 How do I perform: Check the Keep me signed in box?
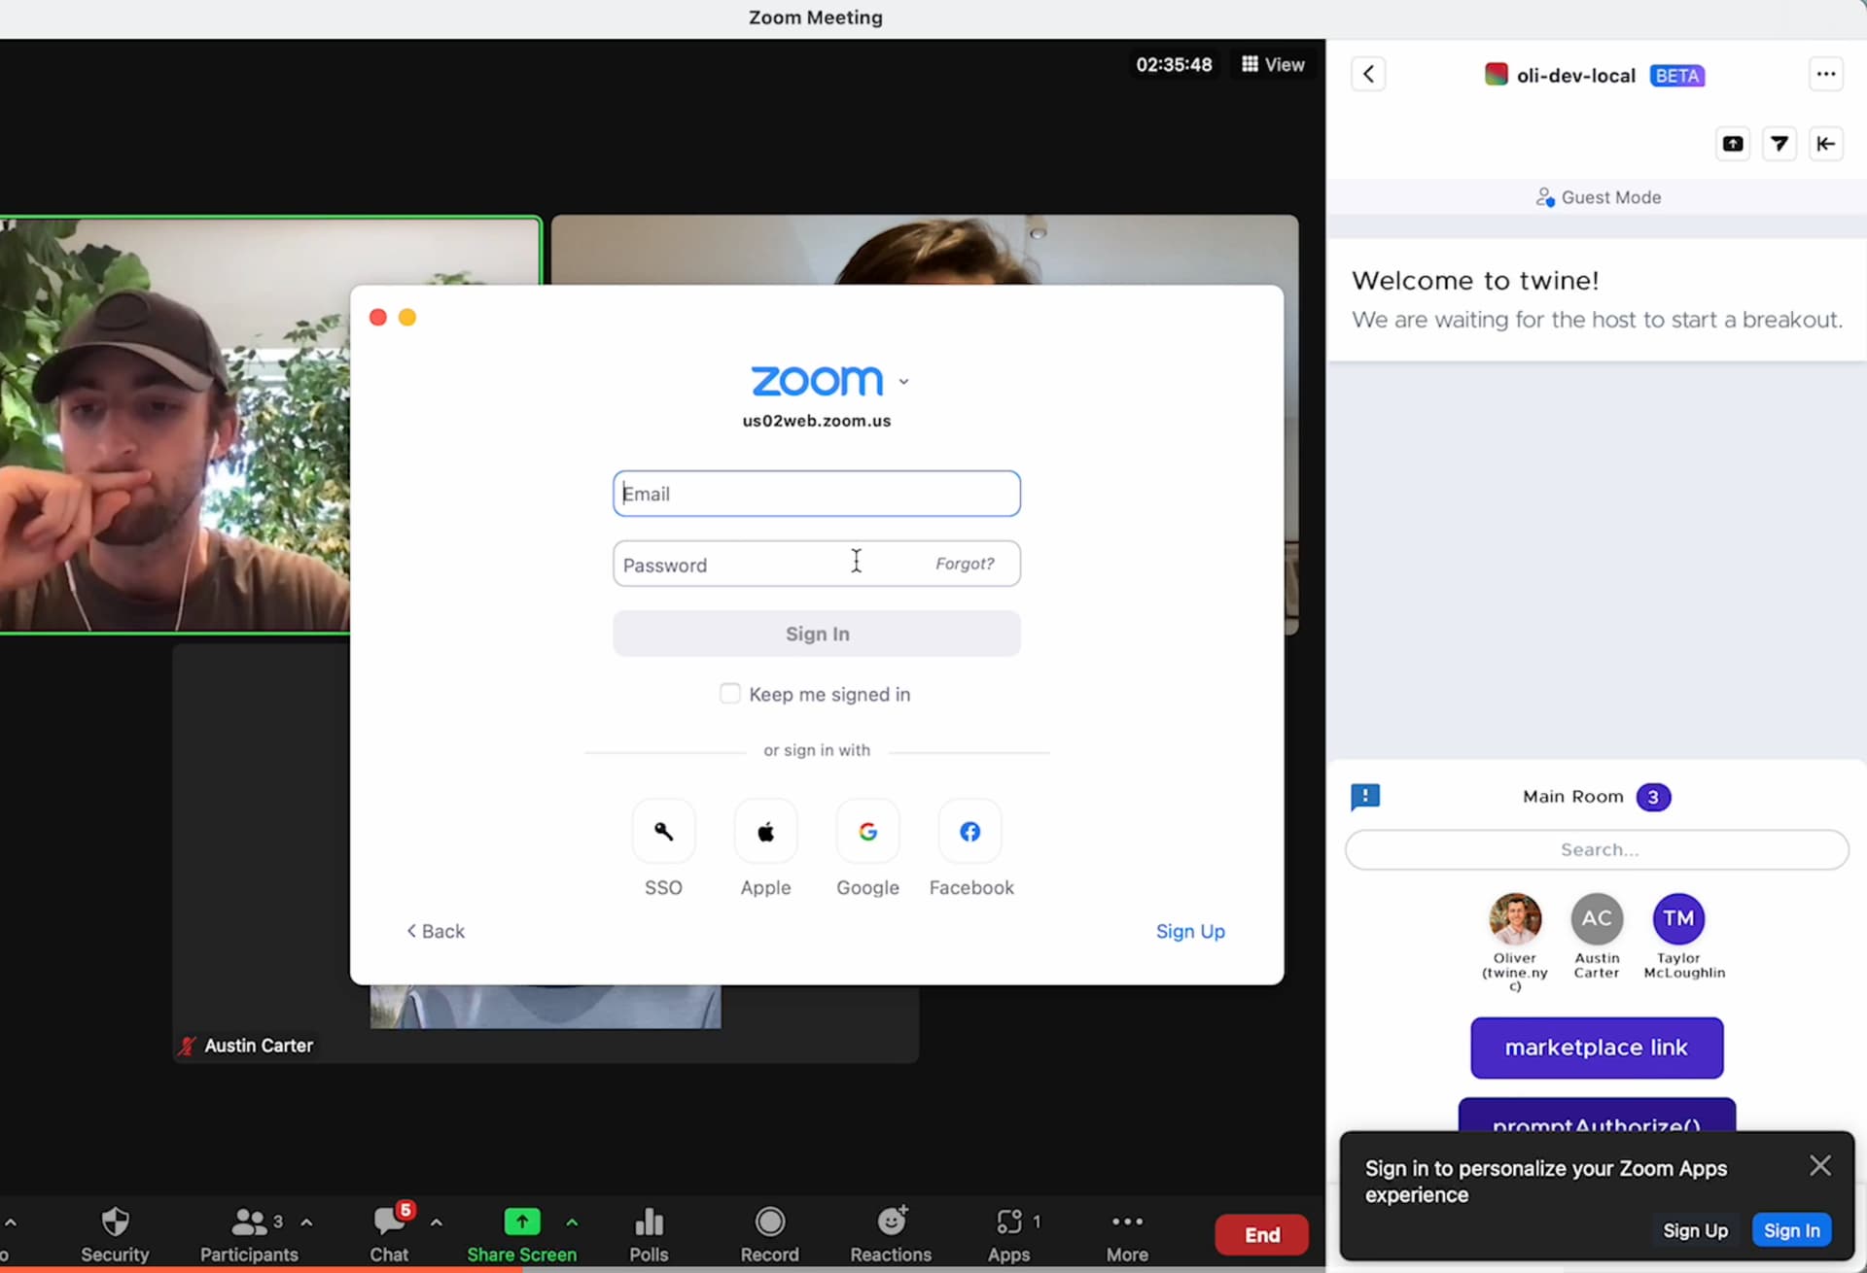[729, 694]
